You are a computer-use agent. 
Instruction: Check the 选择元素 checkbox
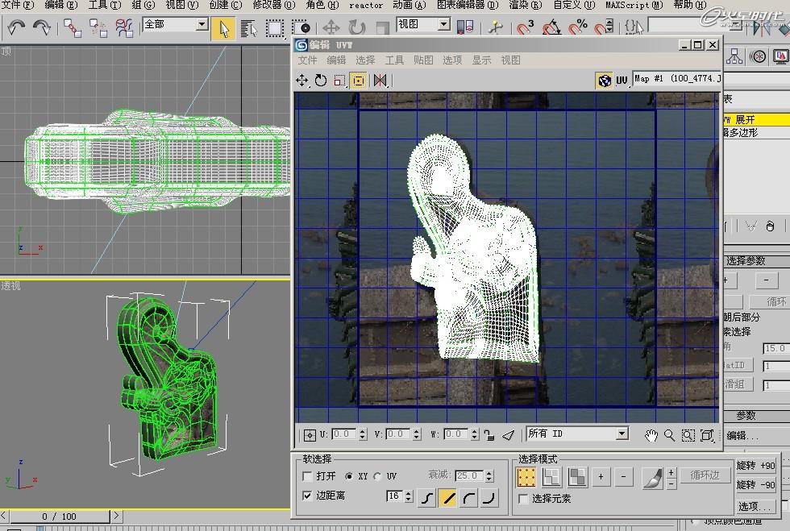[x=523, y=499]
